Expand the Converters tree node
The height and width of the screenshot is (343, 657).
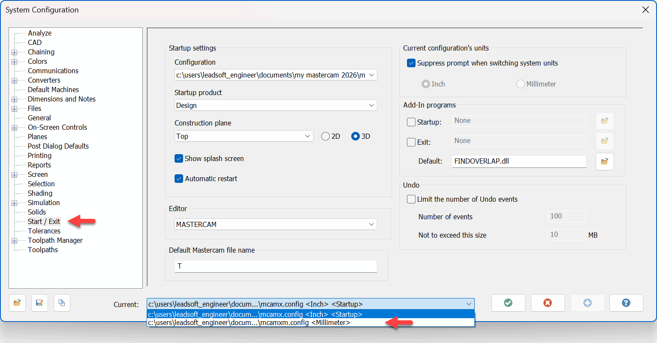(15, 81)
